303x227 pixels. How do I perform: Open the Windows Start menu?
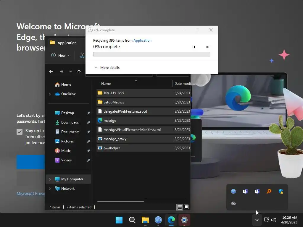pos(119,220)
